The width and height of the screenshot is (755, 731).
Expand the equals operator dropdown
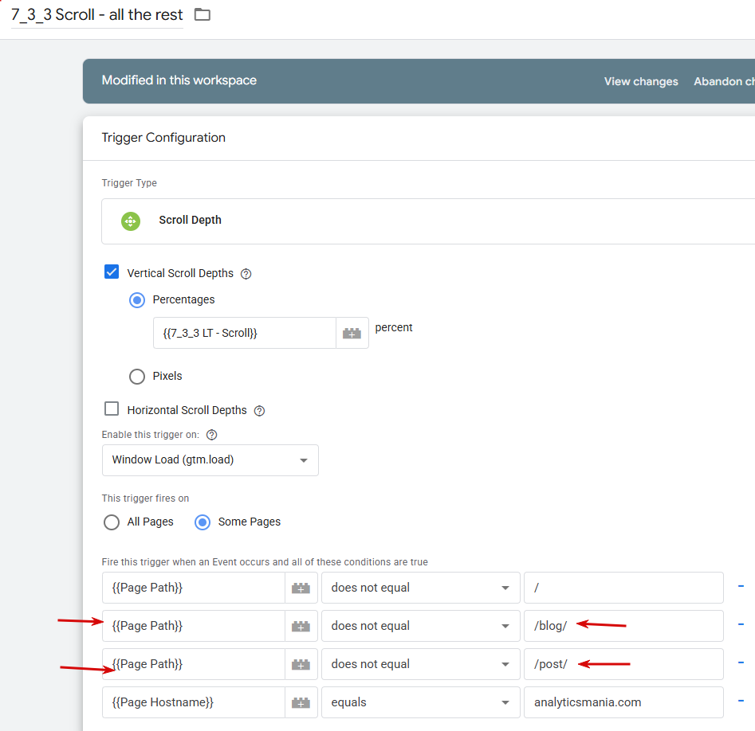coord(420,702)
